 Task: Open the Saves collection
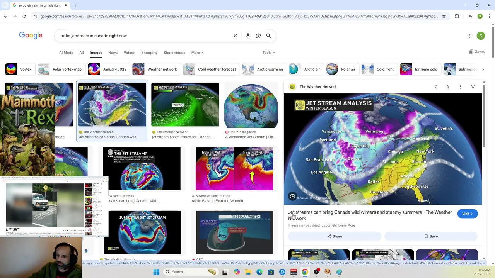point(477,52)
